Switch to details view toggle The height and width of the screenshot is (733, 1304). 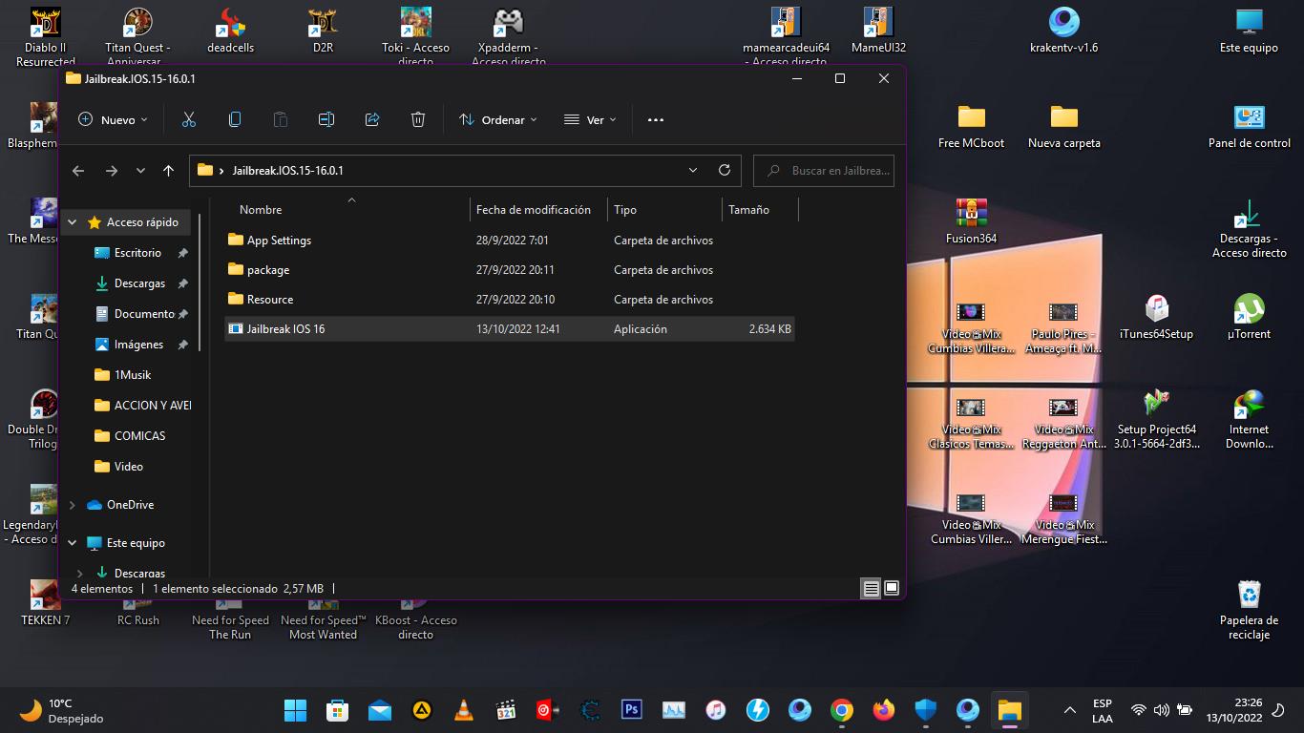coord(871,589)
